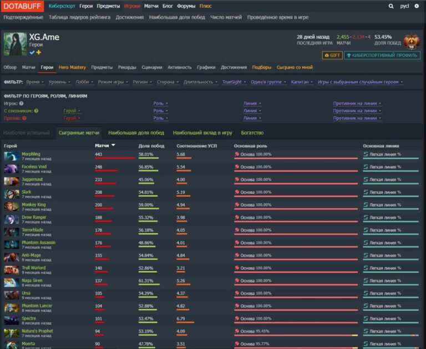
Task: Click the DOTABUFF logo
Action: pyautogui.click(x=22, y=6)
